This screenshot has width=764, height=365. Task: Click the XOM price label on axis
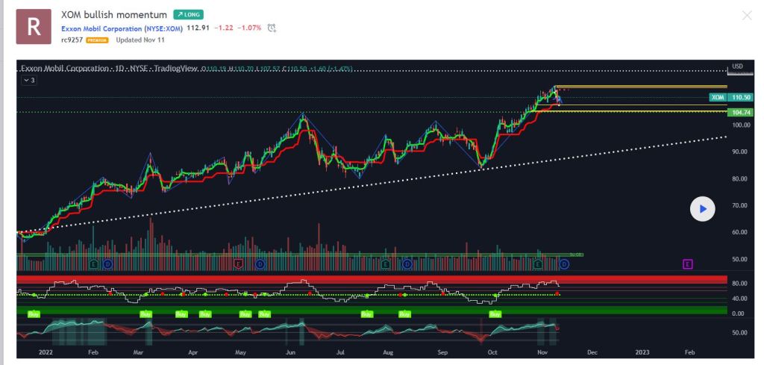pos(718,97)
